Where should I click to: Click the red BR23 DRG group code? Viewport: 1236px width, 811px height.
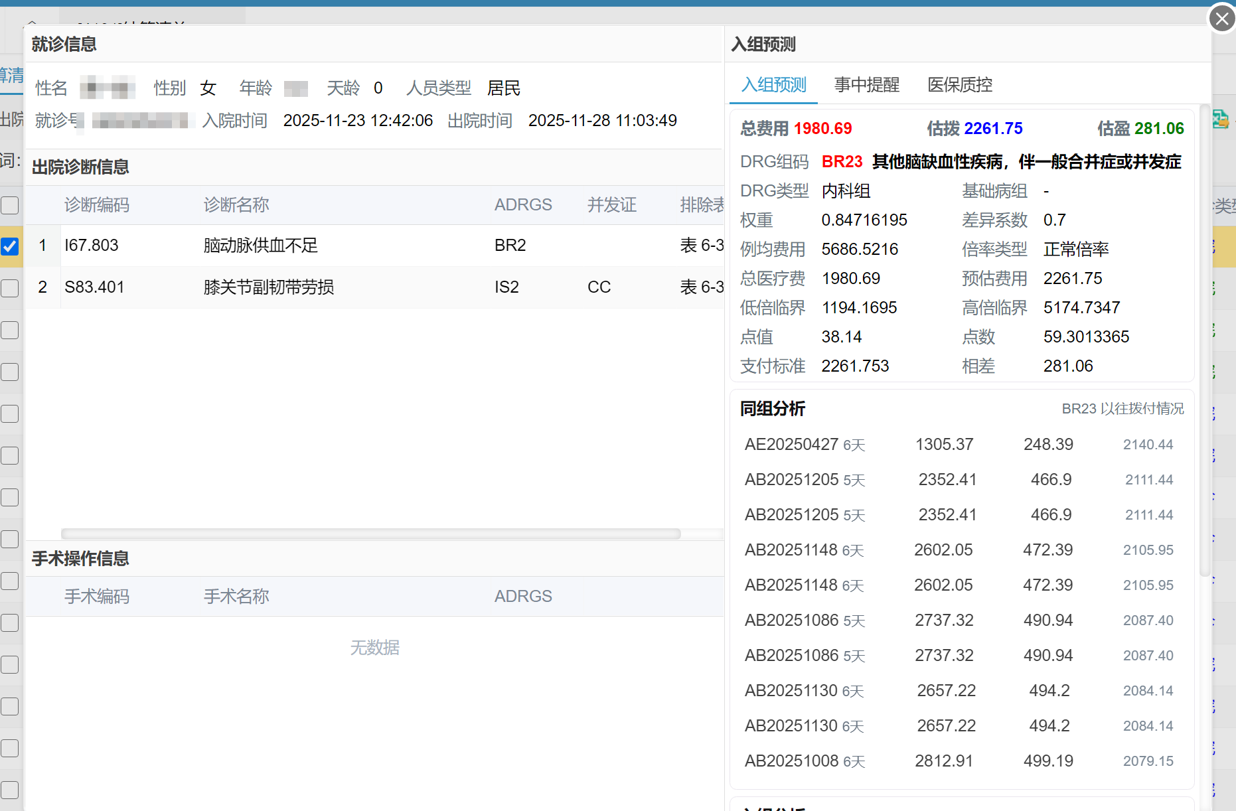tap(842, 162)
